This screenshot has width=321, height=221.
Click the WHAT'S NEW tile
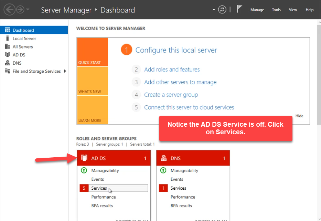pos(93,81)
